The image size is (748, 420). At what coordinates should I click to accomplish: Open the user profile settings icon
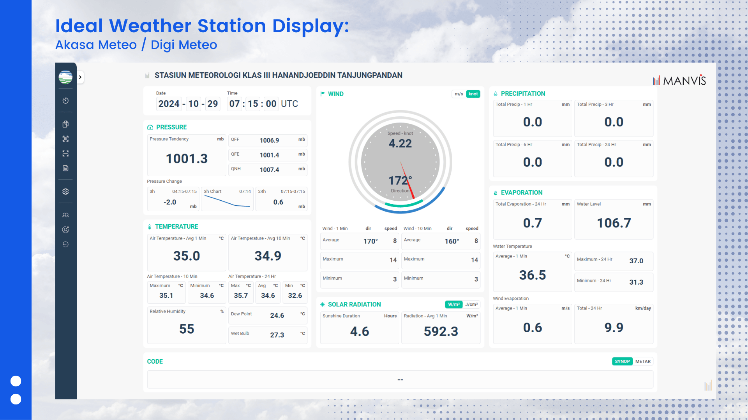[x=65, y=229]
